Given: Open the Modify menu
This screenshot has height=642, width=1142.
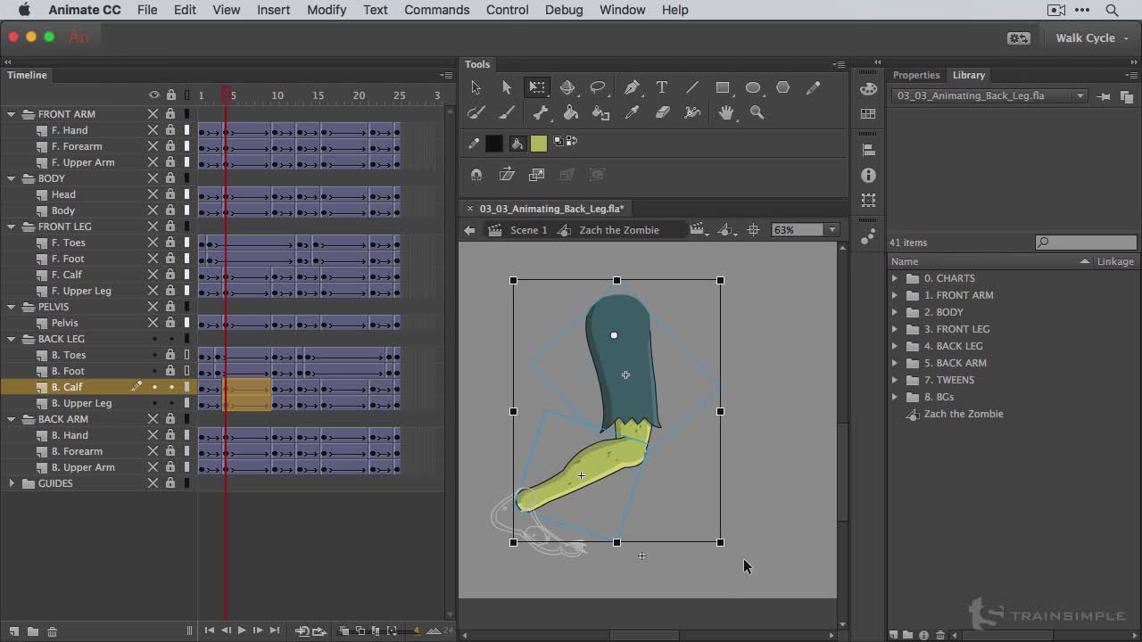Looking at the screenshot, I should point(327,10).
